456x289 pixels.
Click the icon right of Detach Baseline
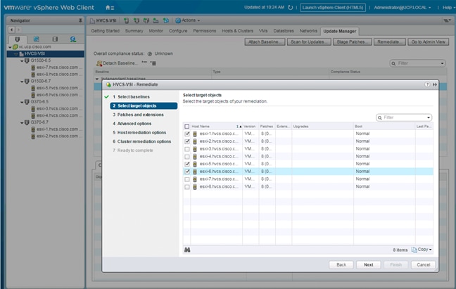pos(144,63)
